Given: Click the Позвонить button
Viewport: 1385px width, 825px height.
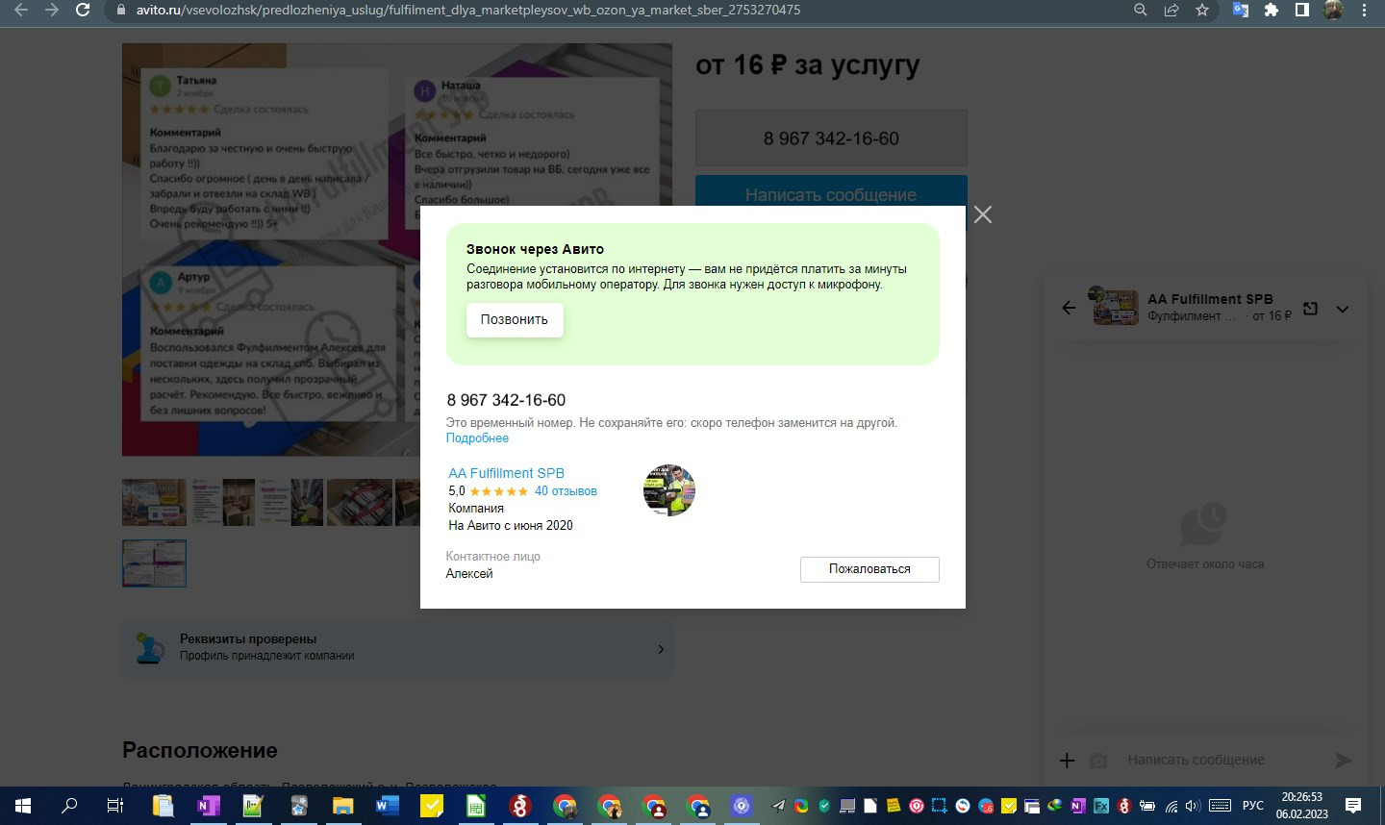Looking at the screenshot, I should (515, 319).
